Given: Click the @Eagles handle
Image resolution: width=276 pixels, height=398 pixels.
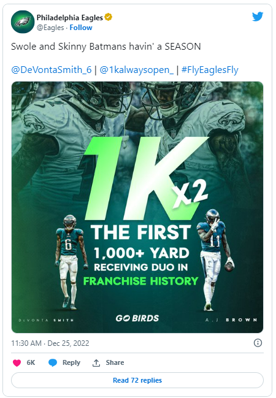Looking at the screenshot, I should coord(50,28).
